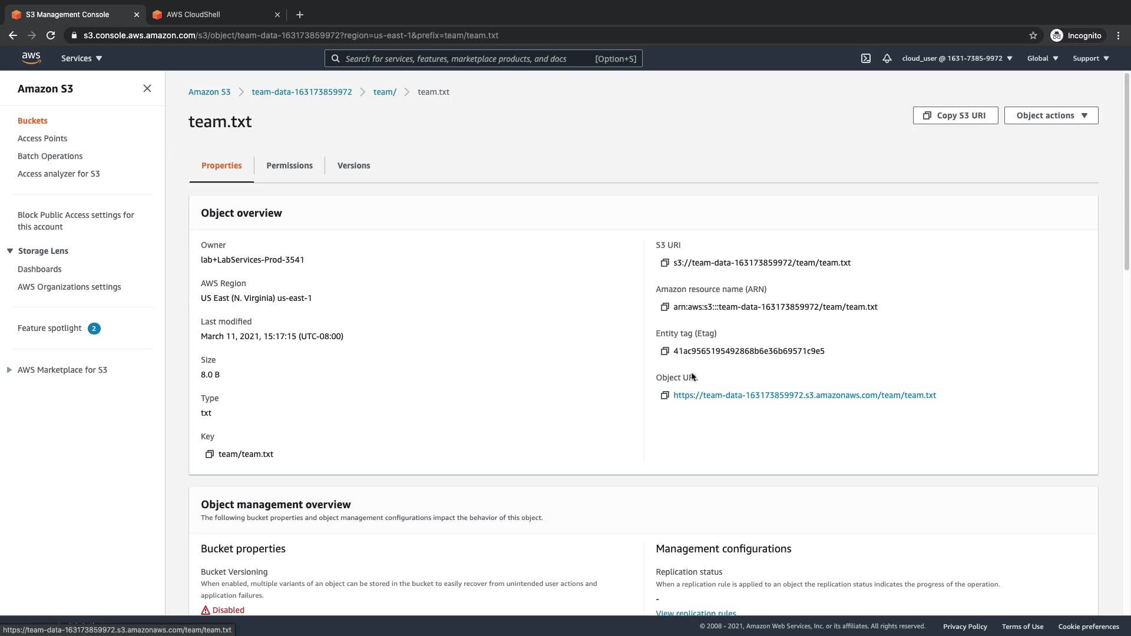1131x636 pixels.
Task: Copy the Object URL icon
Action: (x=664, y=395)
